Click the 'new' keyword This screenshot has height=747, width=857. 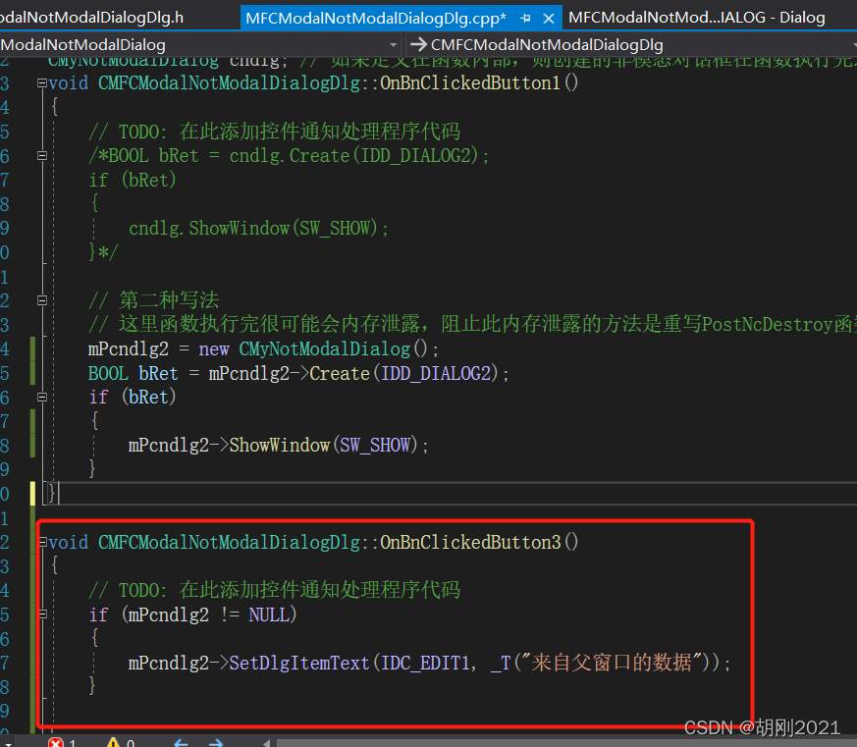[x=214, y=349]
